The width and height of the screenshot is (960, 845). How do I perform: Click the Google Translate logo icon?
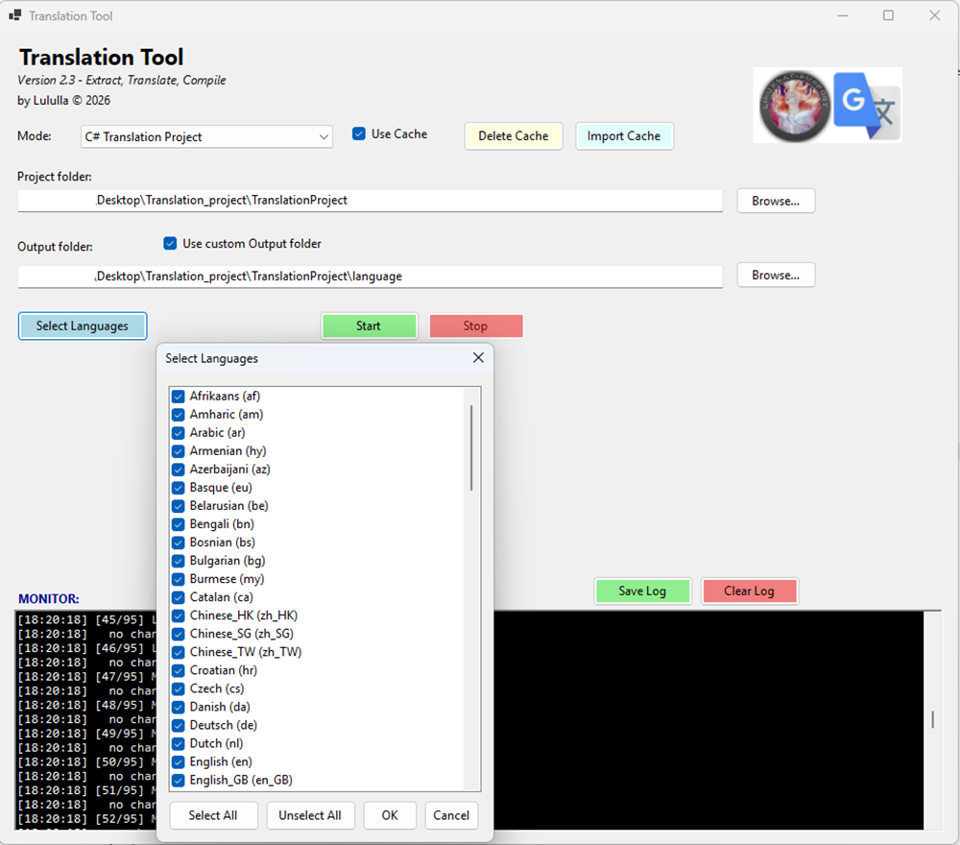pos(866,106)
